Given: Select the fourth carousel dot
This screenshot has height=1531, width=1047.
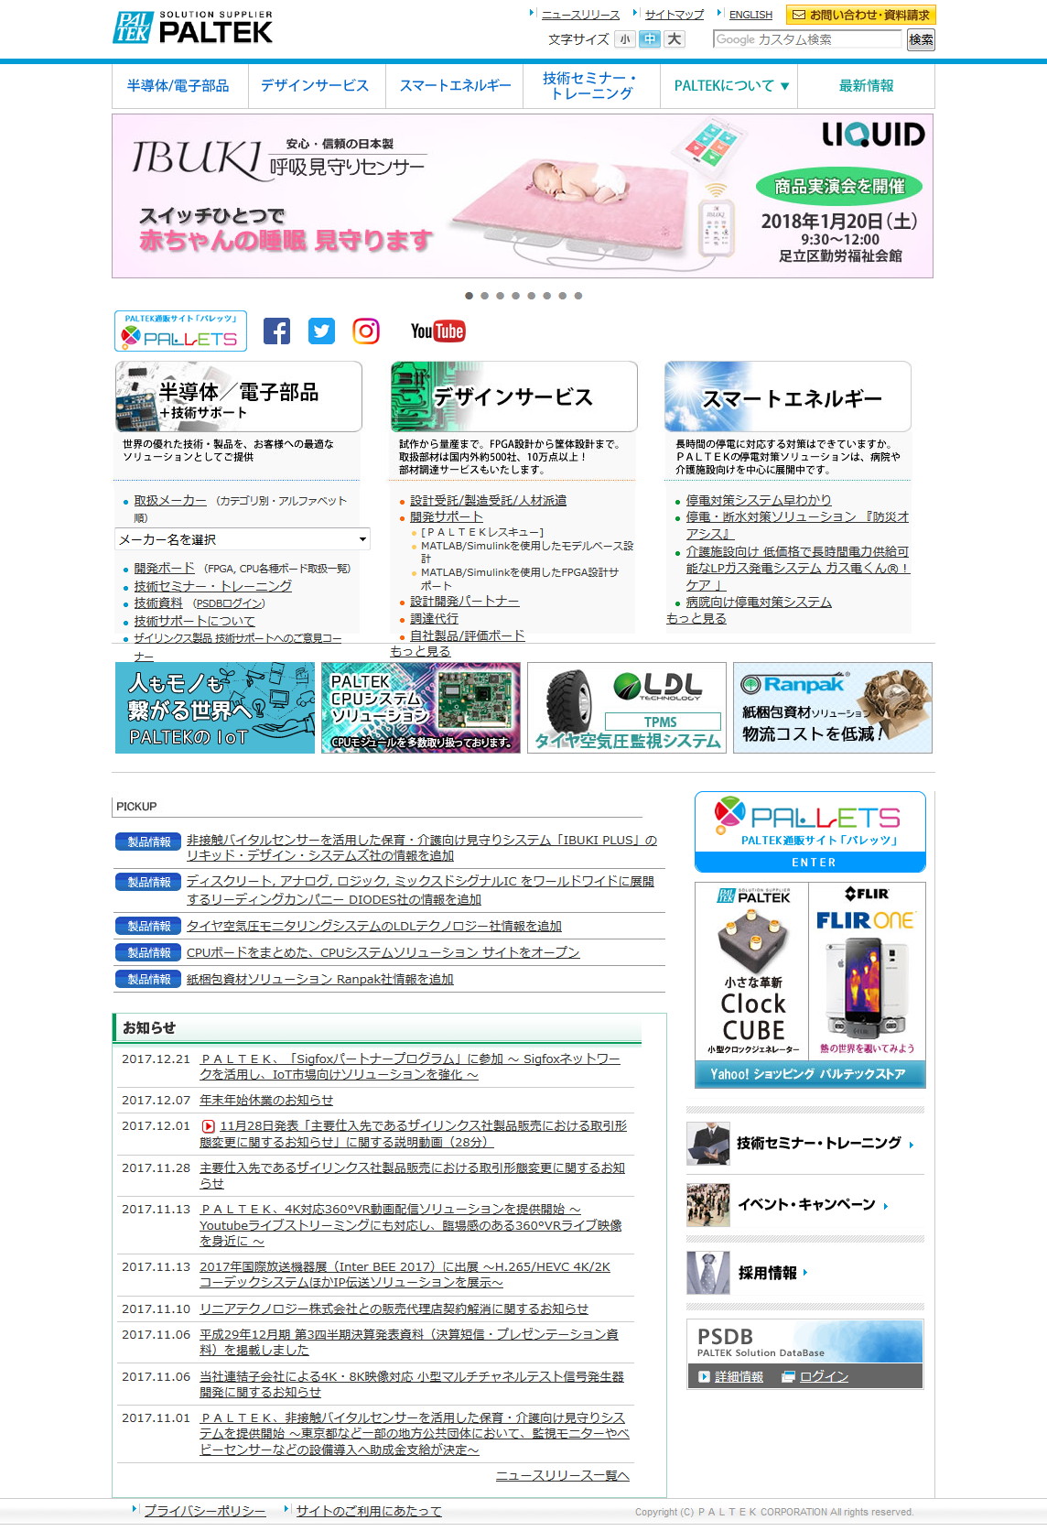Looking at the screenshot, I should (515, 296).
